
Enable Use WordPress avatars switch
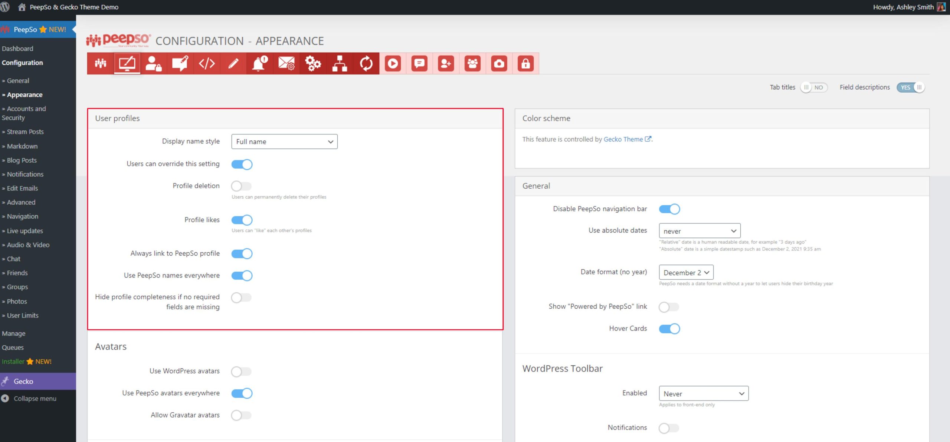(242, 371)
